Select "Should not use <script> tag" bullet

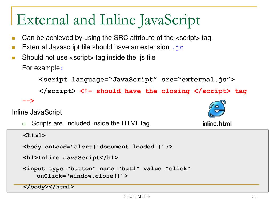click(89, 57)
